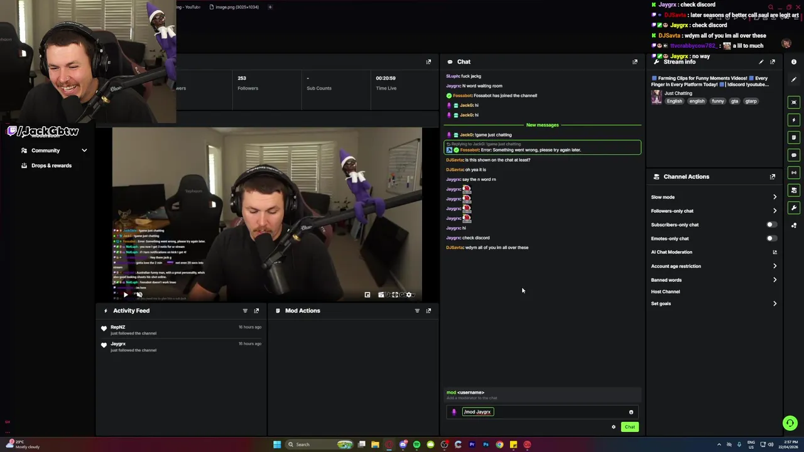Jump to New messages divider in chat
Screen dimensions: 804x452
pyautogui.click(x=542, y=125)
